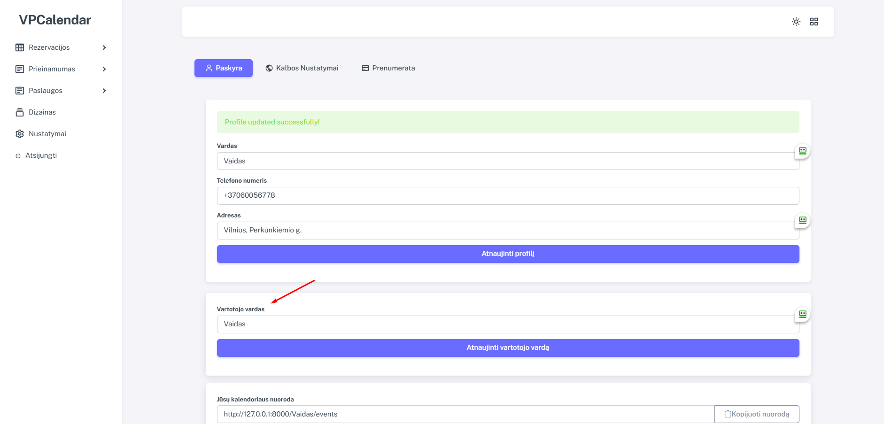
Task: Expand the Rezervacijos submenu chevron
Action: (x=104, y=47)
